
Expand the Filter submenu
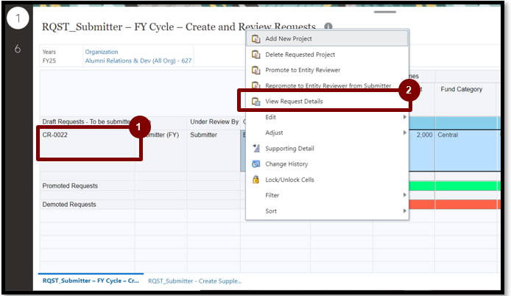[x=327, y=195]
